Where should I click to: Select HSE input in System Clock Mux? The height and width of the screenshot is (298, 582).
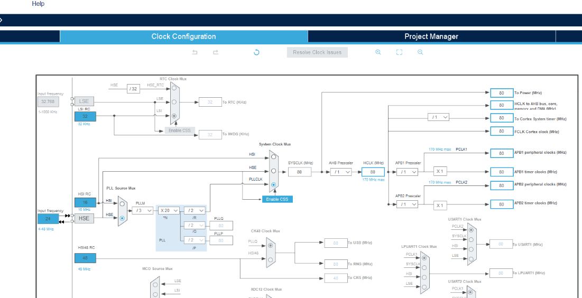[x=273, y=171]
